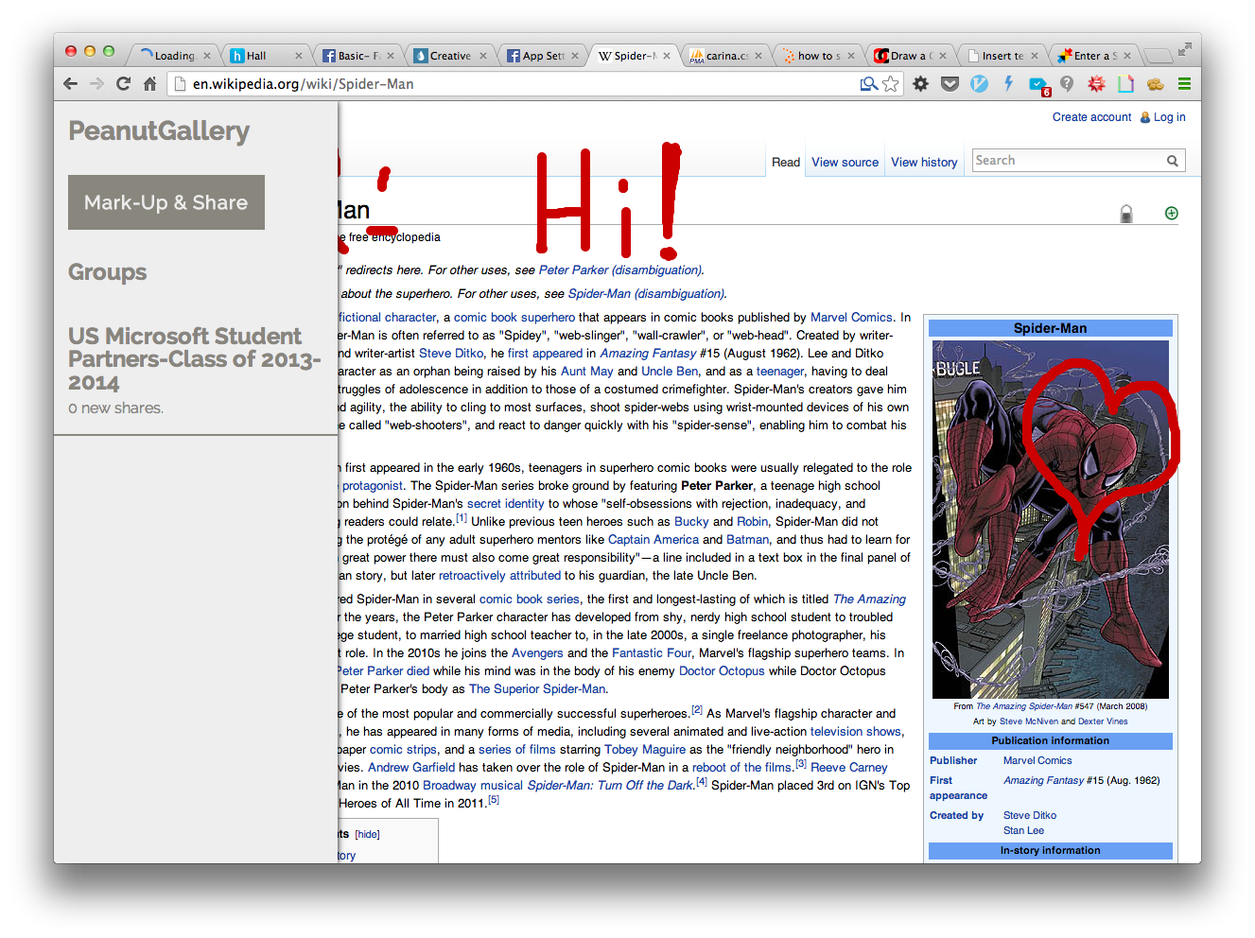The image size is (1255, 938).
Task: Open the red starburst Wolfram extension icon
Action: click(x=1096, y=84)
